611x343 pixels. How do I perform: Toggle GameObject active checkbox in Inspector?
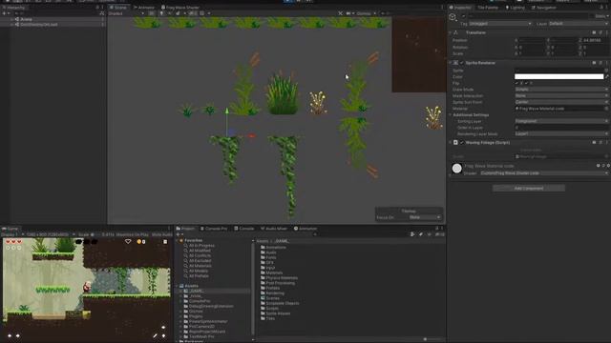[463, 16]
